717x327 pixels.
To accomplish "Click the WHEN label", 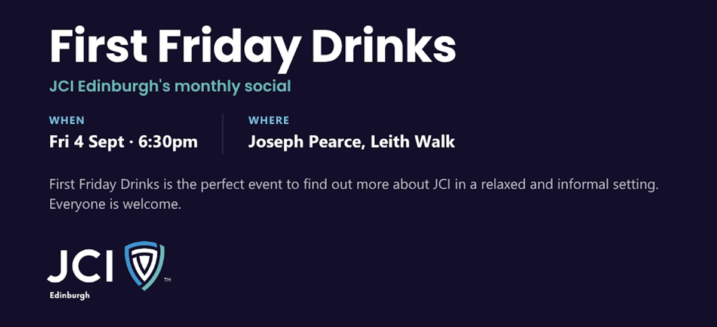I will click(x=67, y=121).
